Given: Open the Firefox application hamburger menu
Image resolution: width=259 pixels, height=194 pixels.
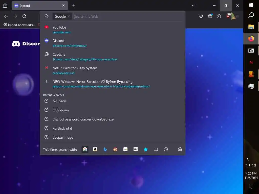Looking at the screenshot, I should [237, 16].
